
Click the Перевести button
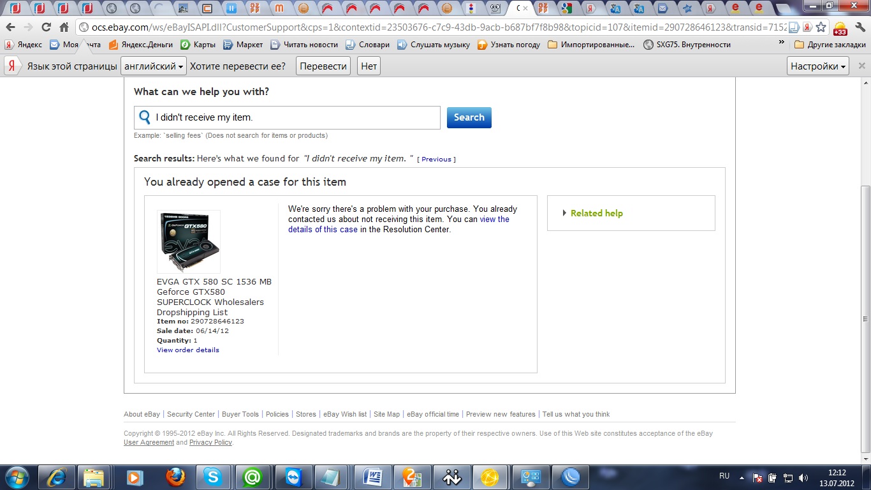(323, 66)
